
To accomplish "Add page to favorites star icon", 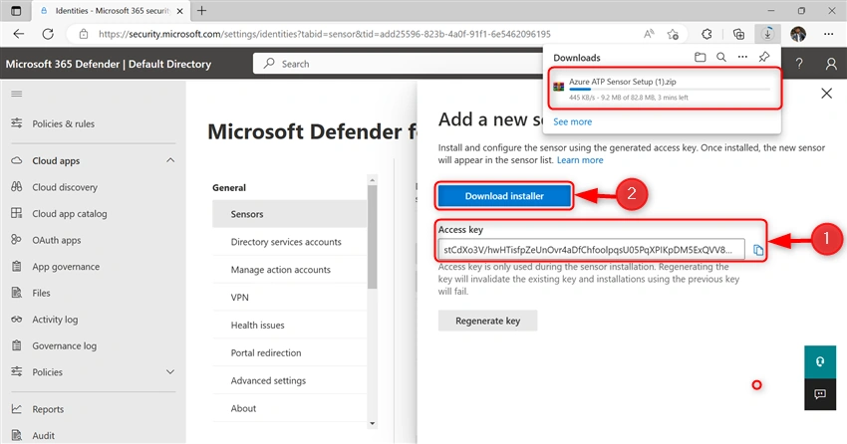I will tap(673, 34).
